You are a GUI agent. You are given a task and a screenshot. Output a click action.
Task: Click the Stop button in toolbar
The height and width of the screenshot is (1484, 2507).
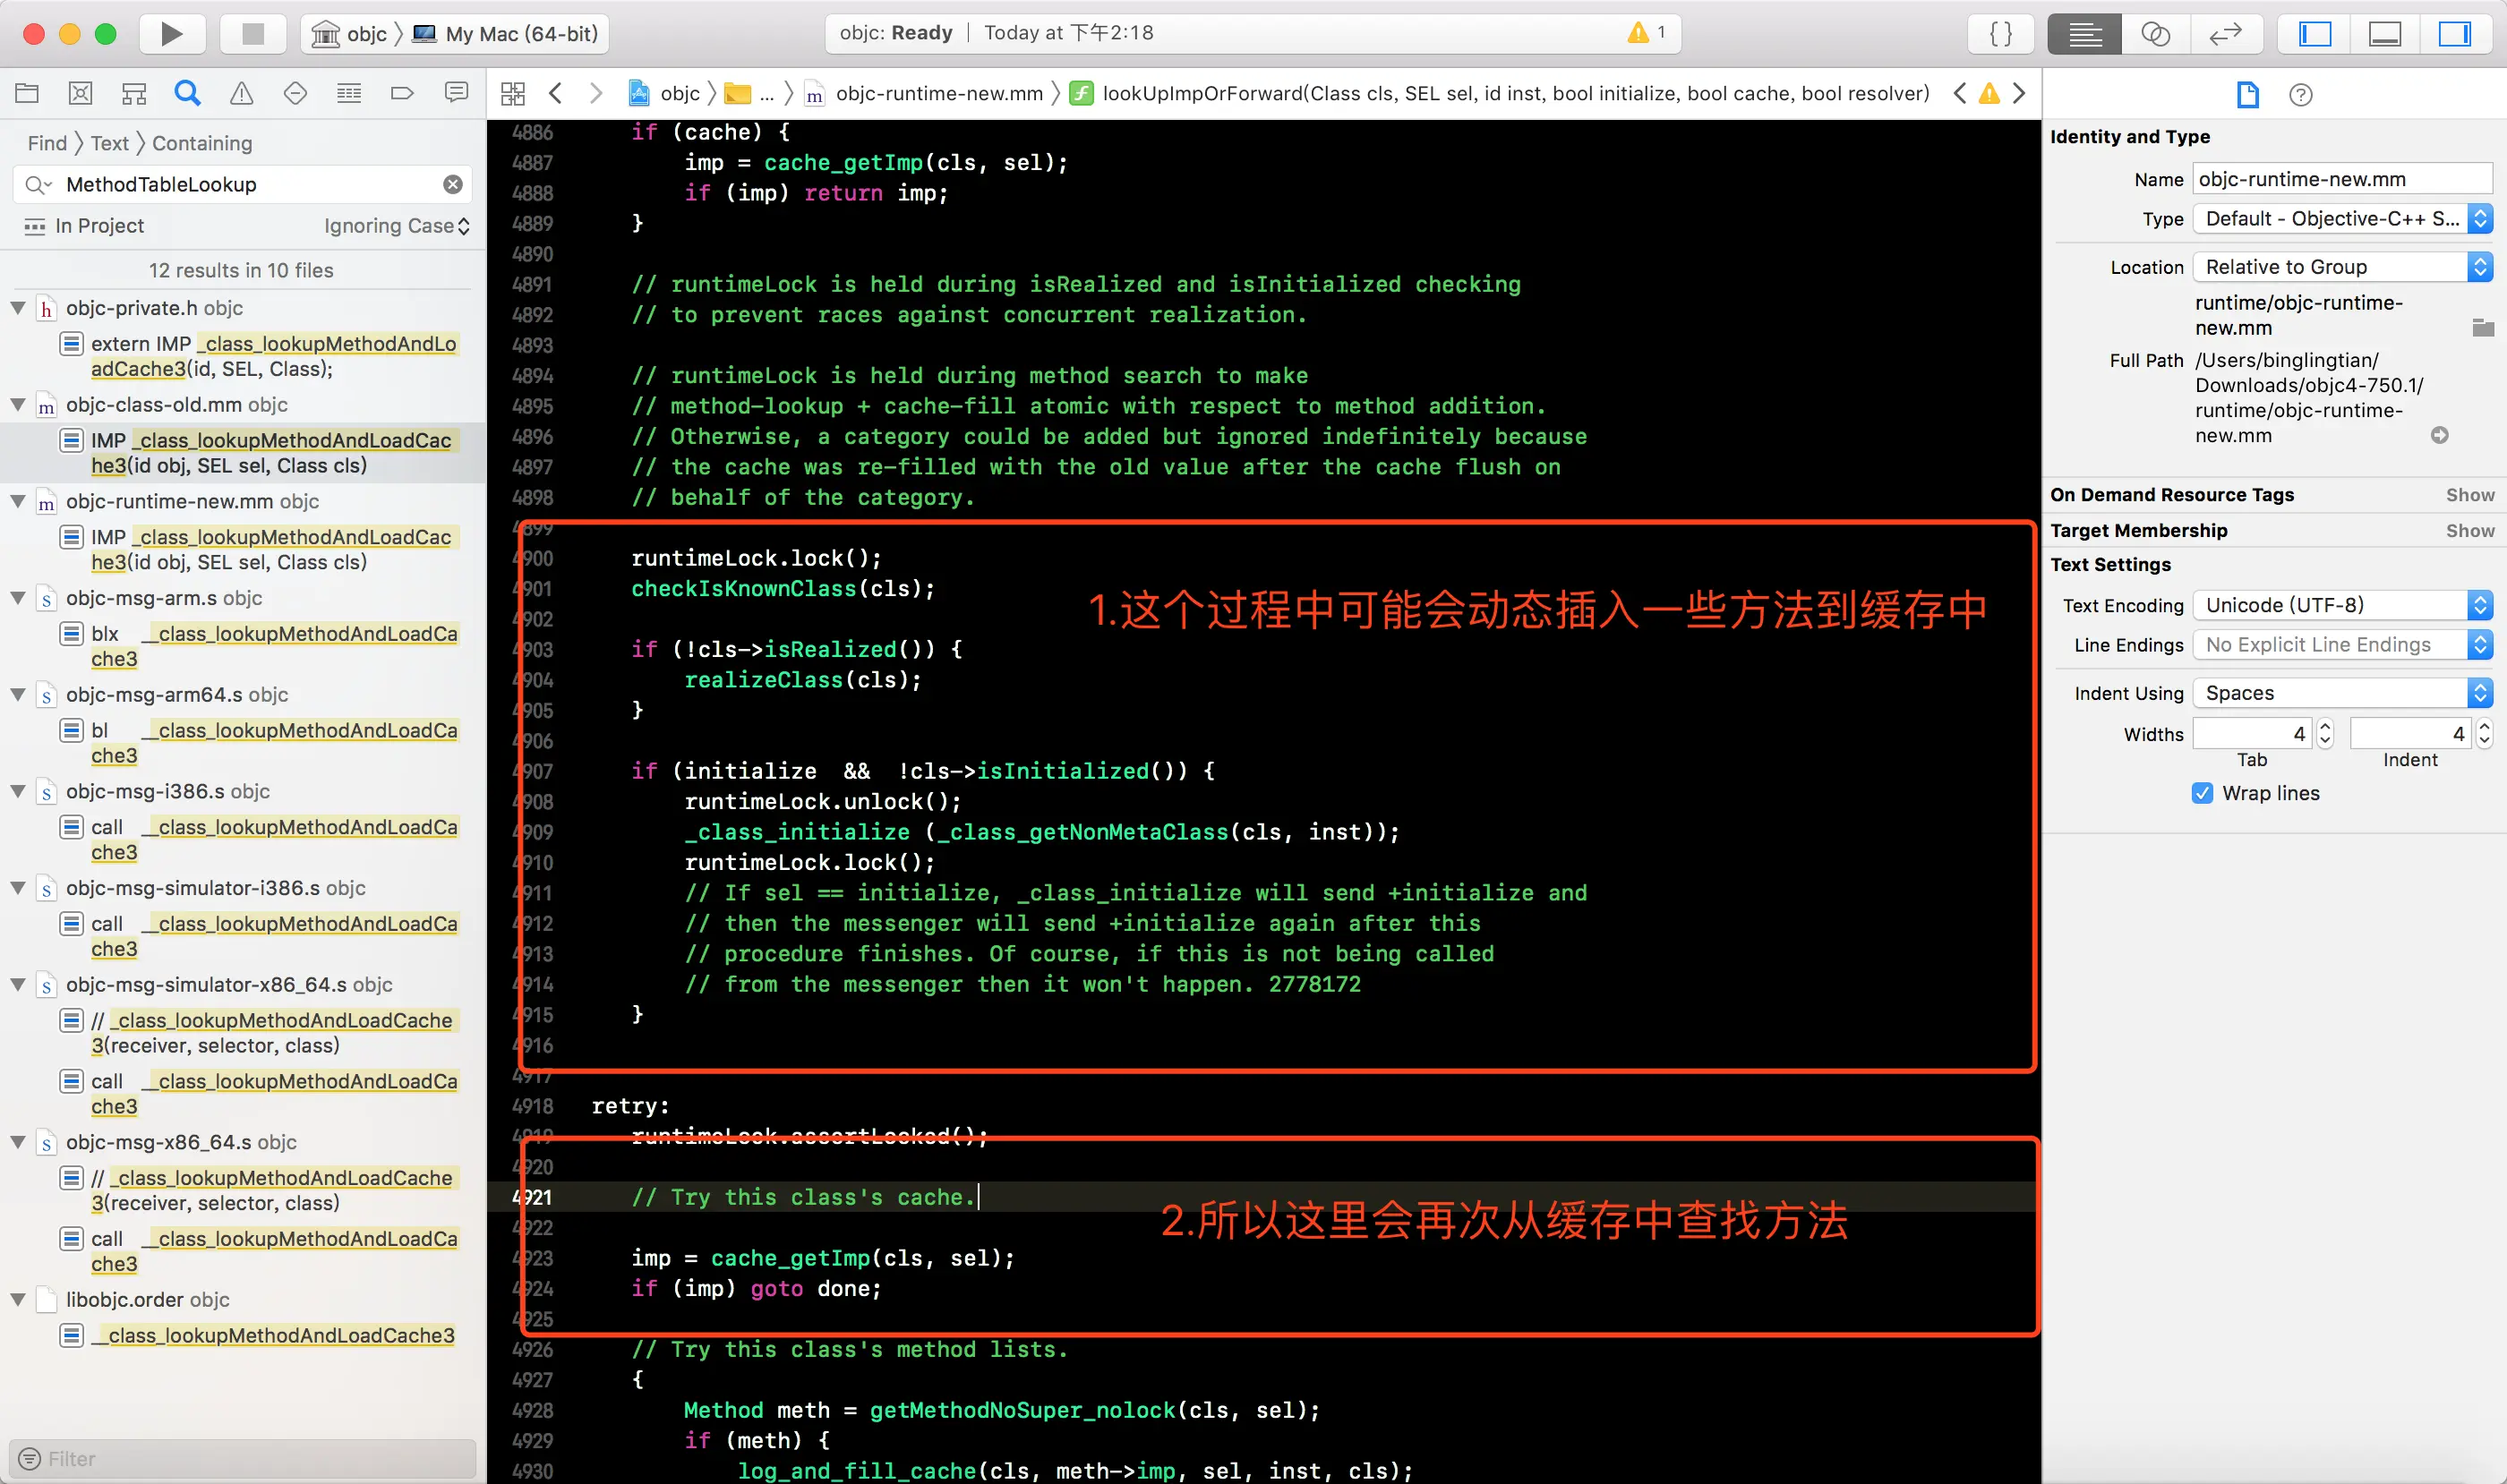253,33
